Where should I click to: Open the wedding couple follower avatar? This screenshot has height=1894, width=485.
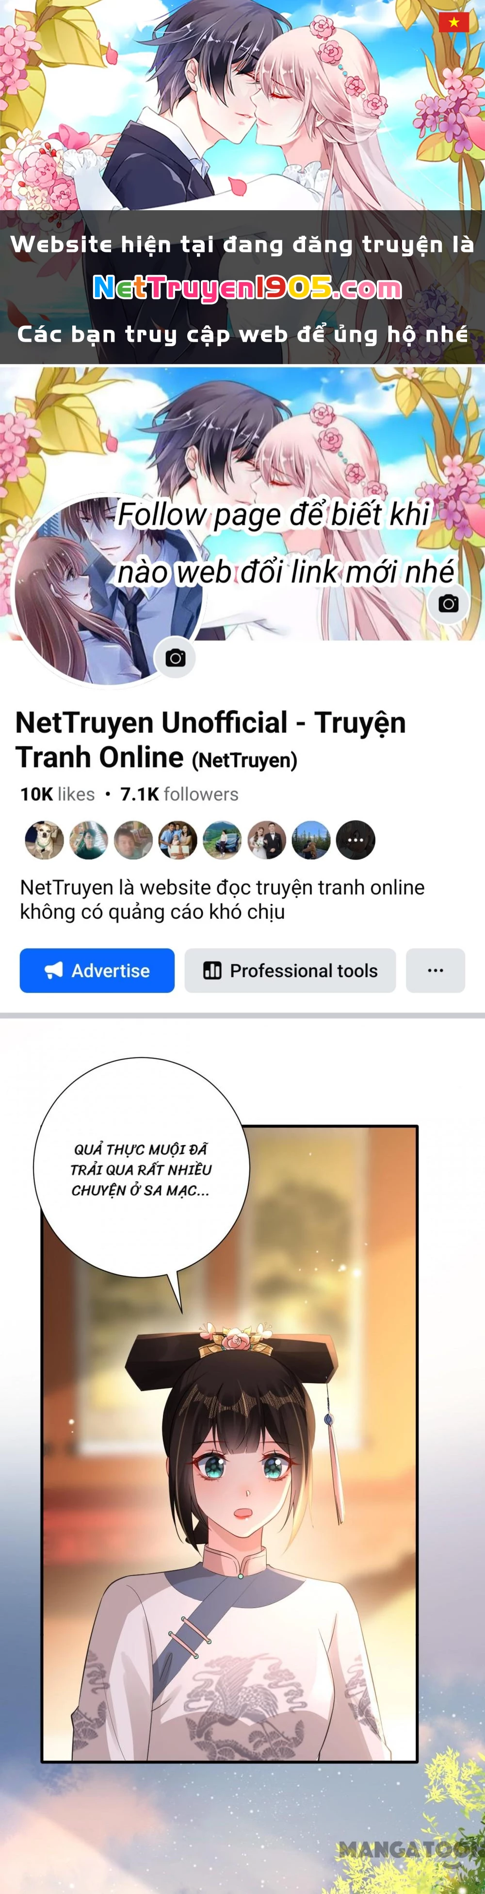click(x=267, y=840)
